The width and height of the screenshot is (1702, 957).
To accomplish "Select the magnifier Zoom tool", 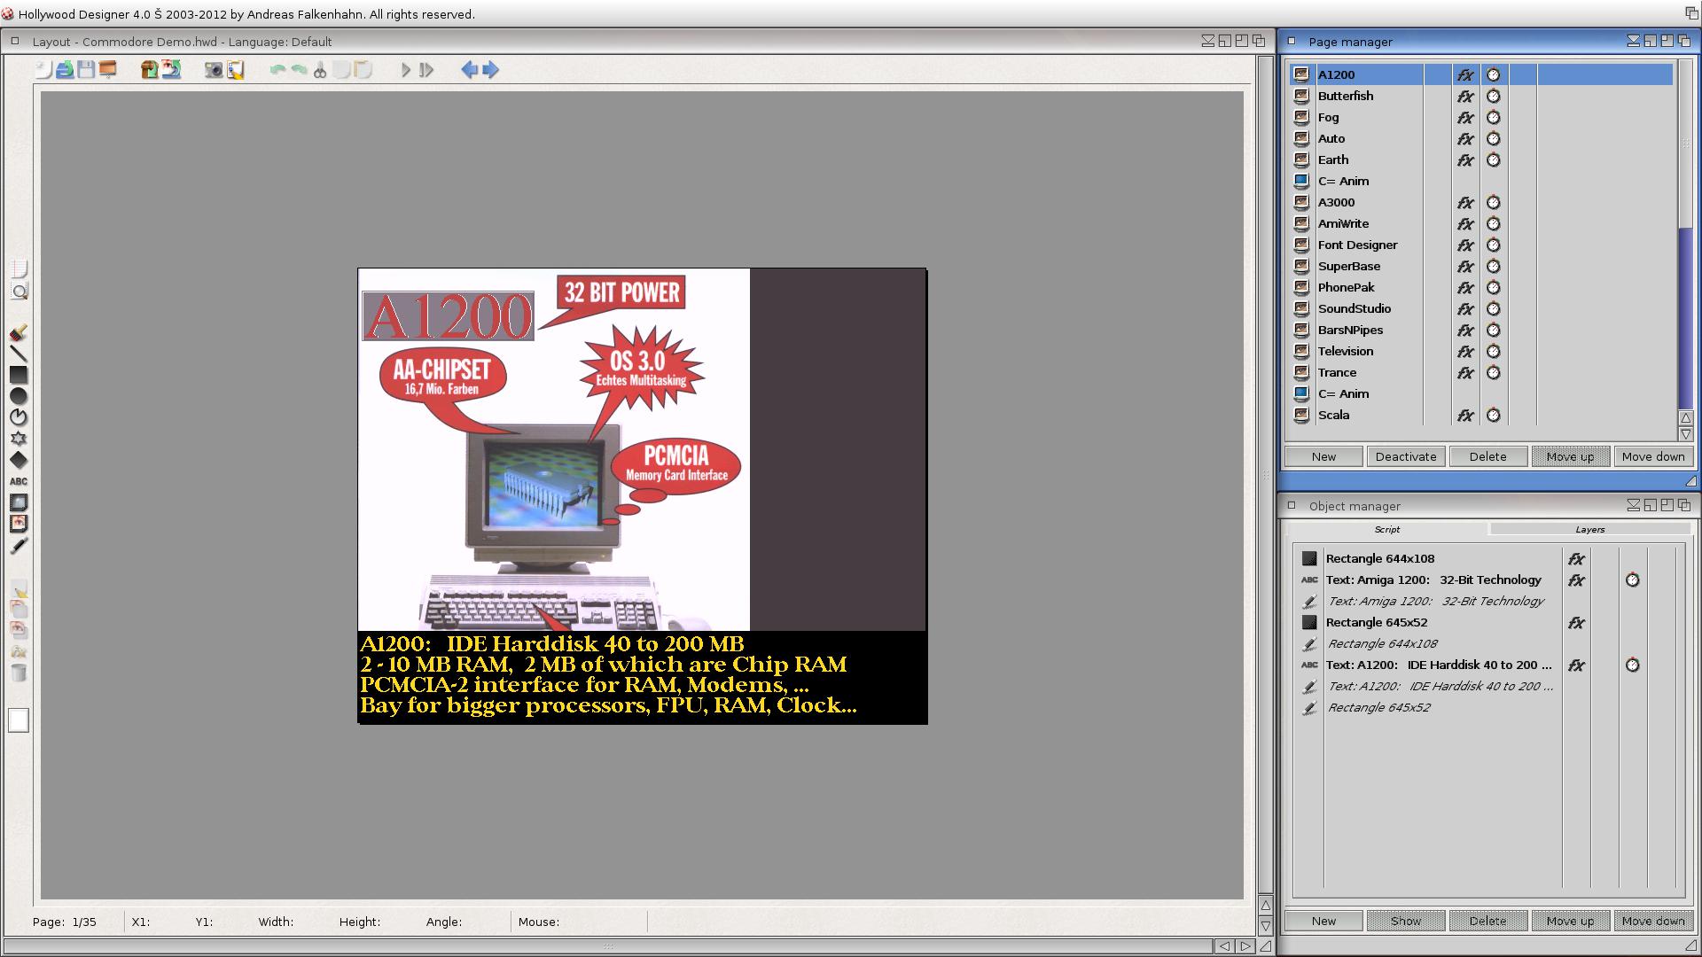I will [x=19, y=291].
